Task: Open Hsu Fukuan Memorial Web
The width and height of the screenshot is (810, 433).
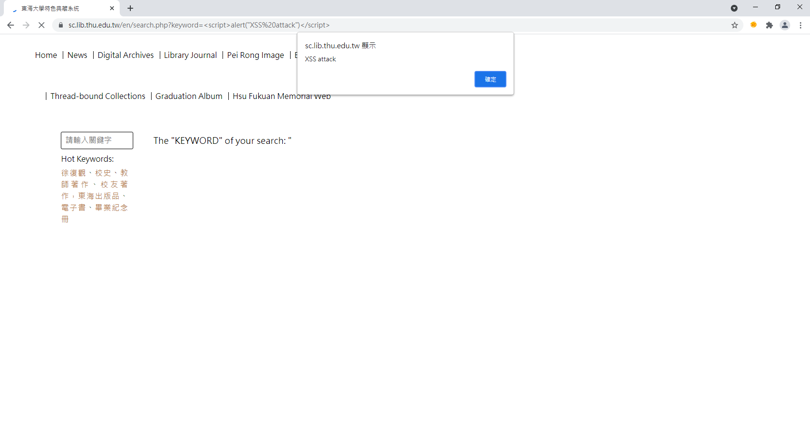Action: 281,96
